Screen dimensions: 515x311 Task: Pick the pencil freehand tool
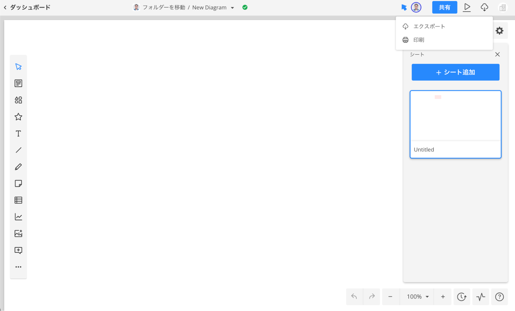pyautogui.click(x=18, y=167)
